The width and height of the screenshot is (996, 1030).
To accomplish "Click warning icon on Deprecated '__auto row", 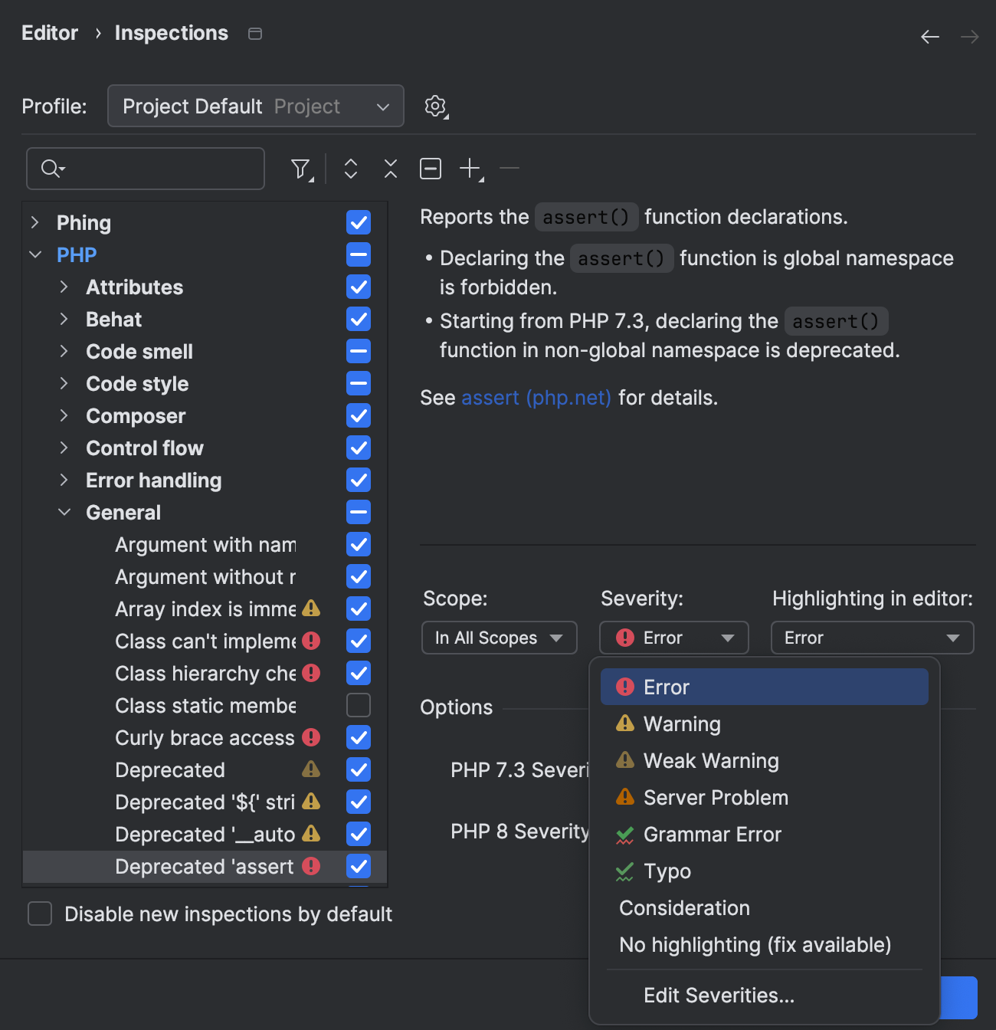I will 311,834.
